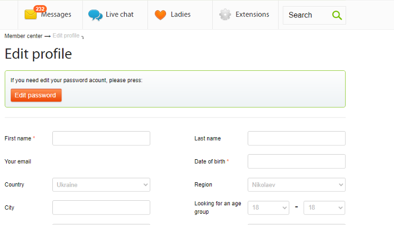Click the small arrow after Edit profile breadcrumb
This screenshot has height=225, width=394.
coord(82,38)
